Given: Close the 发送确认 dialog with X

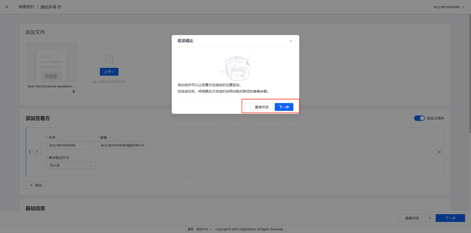Looking at the screenshot, I should [x=291, y=41].
